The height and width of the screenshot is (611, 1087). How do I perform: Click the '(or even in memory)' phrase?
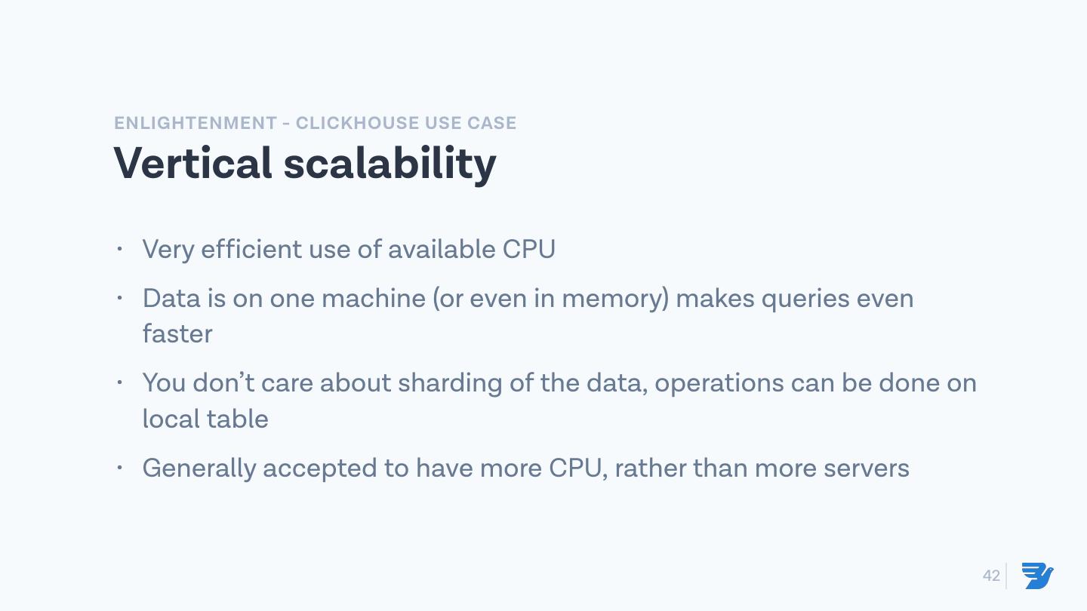(x=550, y=299)
